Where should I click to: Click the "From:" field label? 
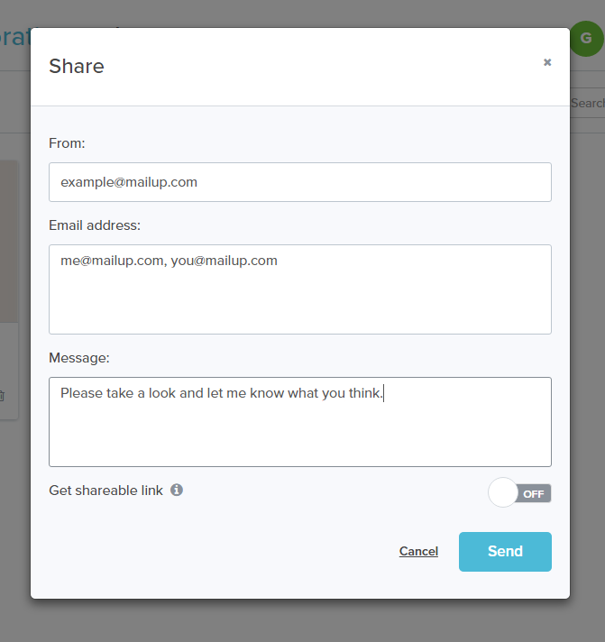(67, 142)
